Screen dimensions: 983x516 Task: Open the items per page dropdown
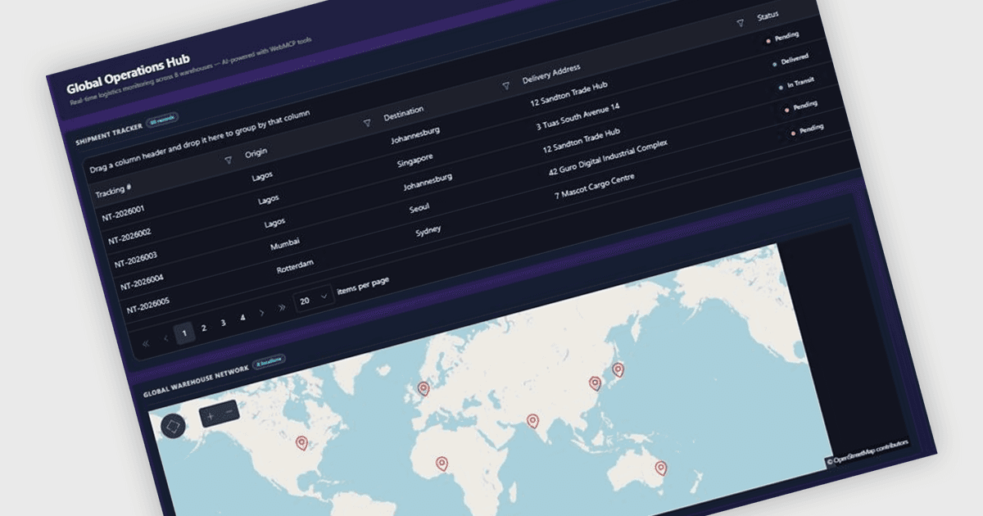pyautogui.click(x=314, y=298)
